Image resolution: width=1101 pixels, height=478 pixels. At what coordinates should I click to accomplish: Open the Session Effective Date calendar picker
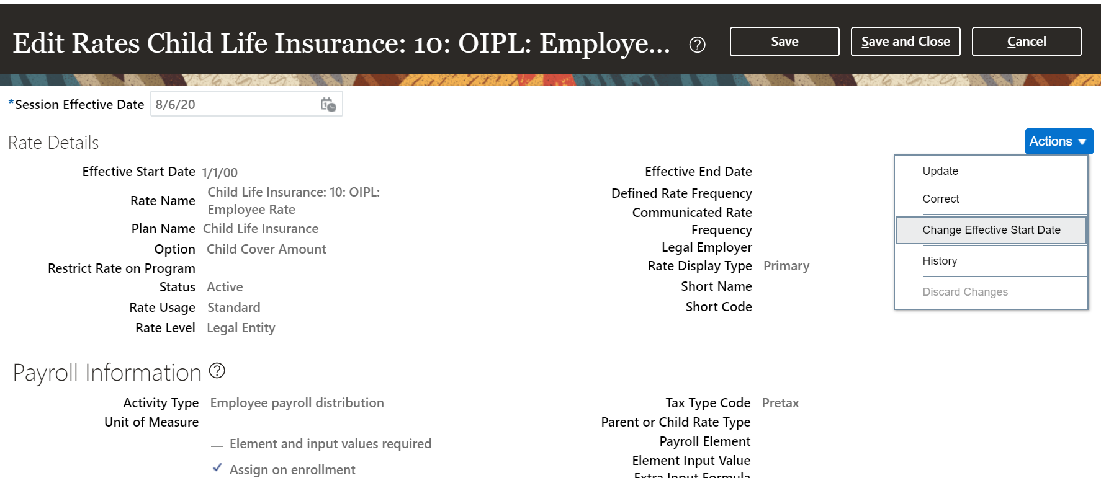point(328,105)
